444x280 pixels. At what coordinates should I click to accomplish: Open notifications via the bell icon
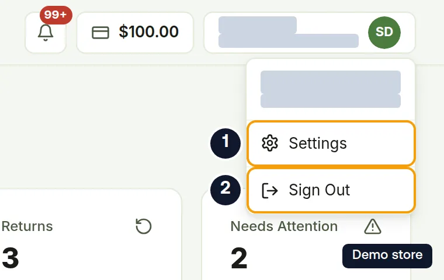[46, 33]
